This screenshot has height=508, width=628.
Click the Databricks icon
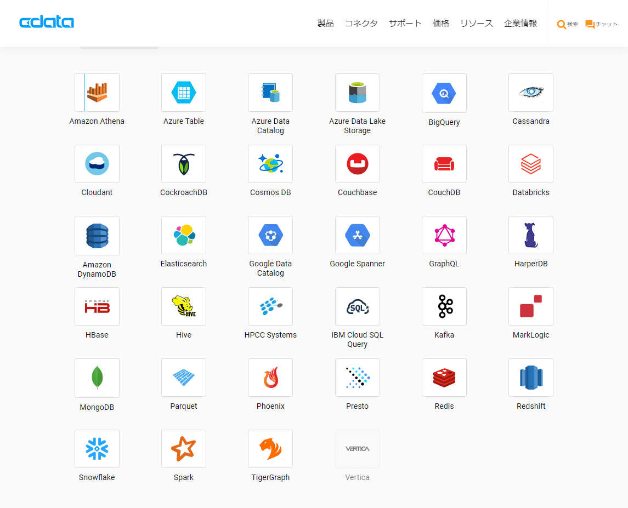pyautogui.click(x=531, y=164)
